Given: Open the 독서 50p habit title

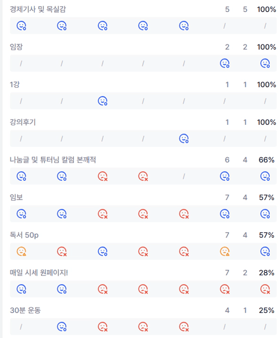Looking at the screenshot, I should 24,235.
